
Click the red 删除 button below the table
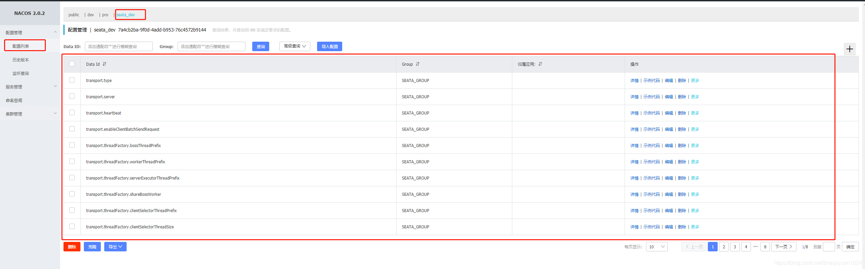coord(72,247)
